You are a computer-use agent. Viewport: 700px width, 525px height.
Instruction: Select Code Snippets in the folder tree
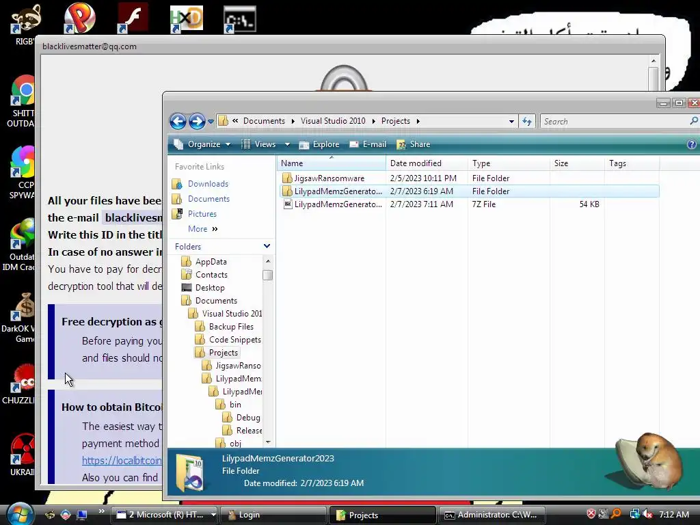click(235, 339)
